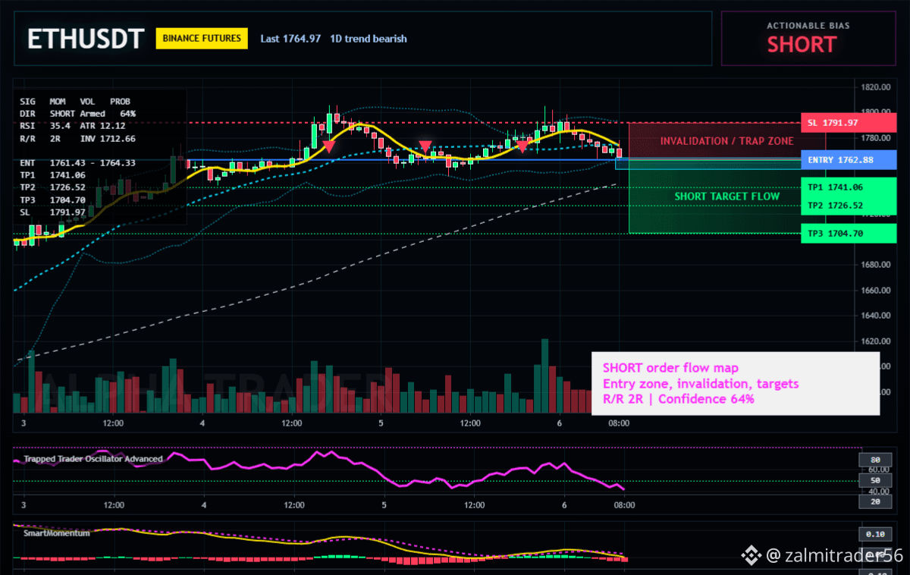Click the blue ENTRY 1762.88 price tag
The image size is (910, 575).
pos(848,159)
